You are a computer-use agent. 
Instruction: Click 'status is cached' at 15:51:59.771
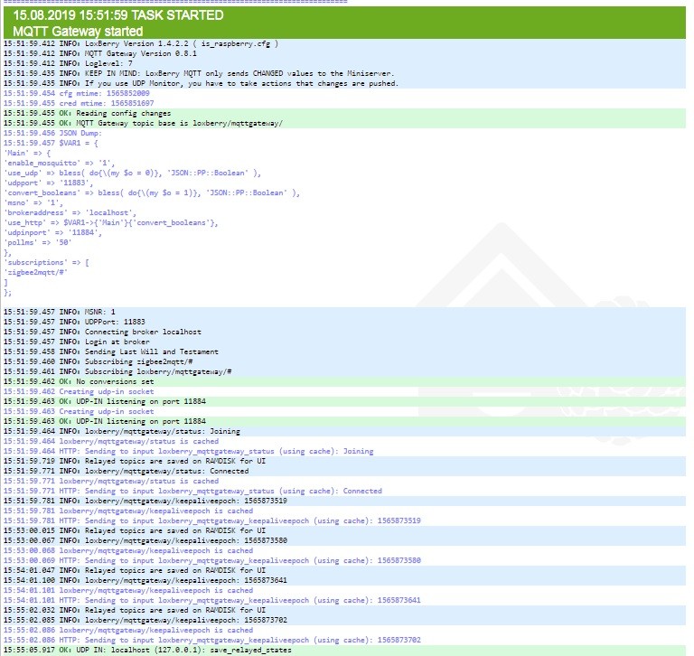[111, 481]
